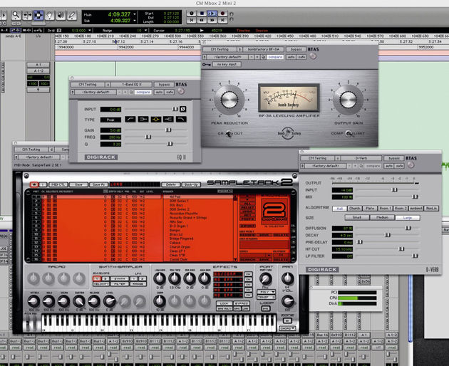Select the Ambient algorithm in D-Verb
The width and height of the screenshot is (449, 366).
[x=416, y=209]
